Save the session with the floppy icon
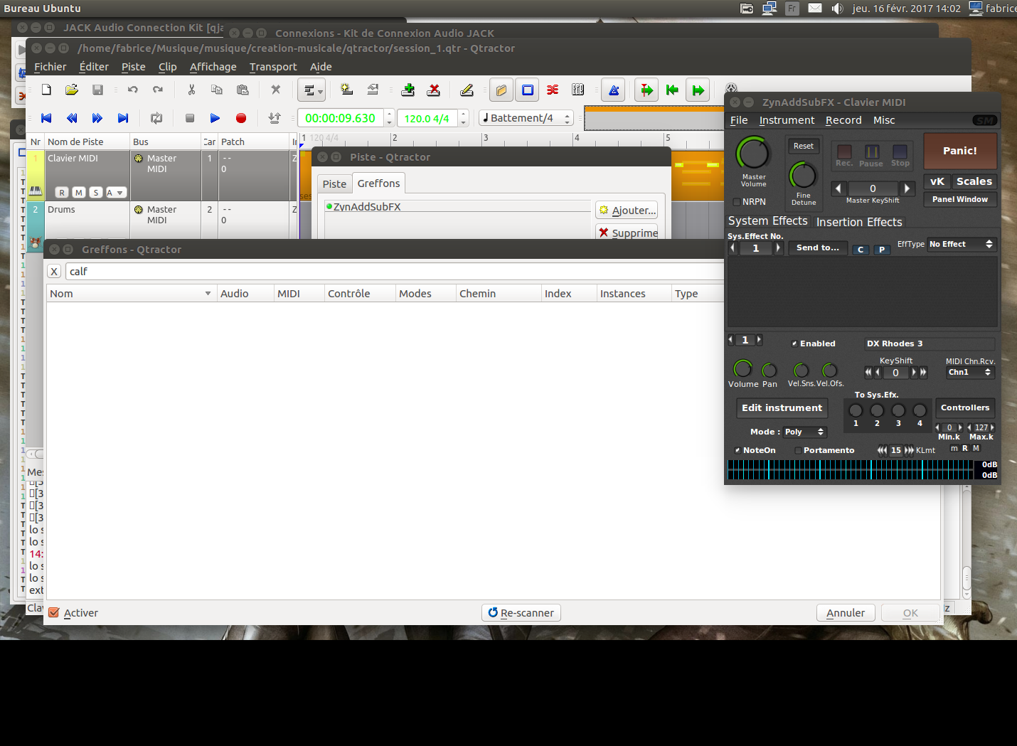 [97, 90]
